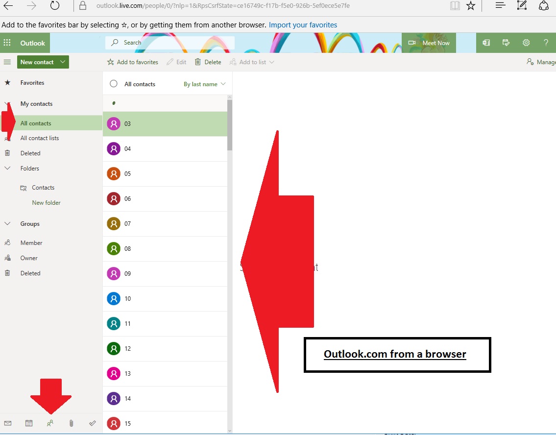556x435 pixels.
Task: Toggle the hamburger navigation pane icon
Action: click(7, 62)
